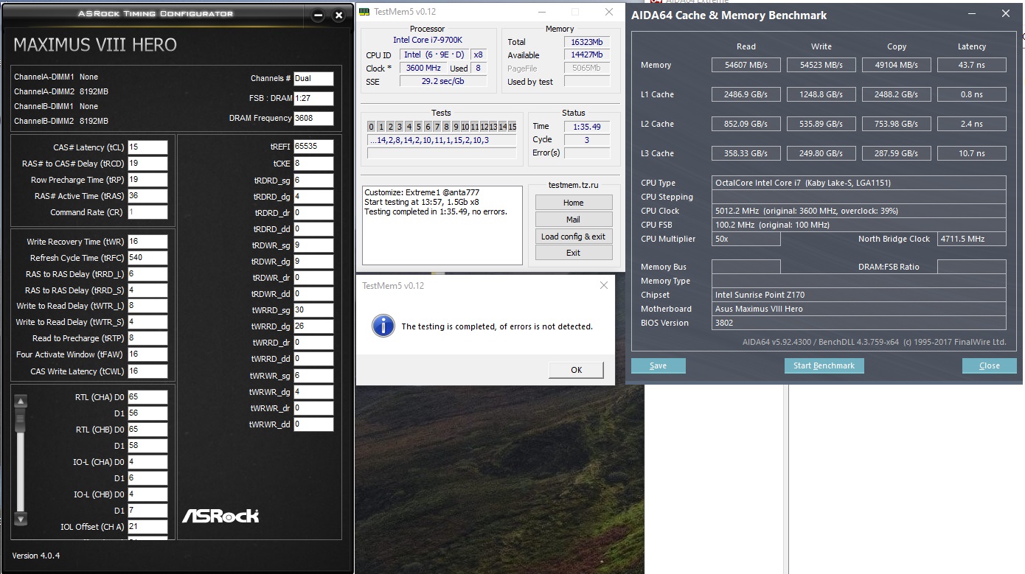Click the L3 Cache Latency value '10.7 ns'

pos(972,153)
